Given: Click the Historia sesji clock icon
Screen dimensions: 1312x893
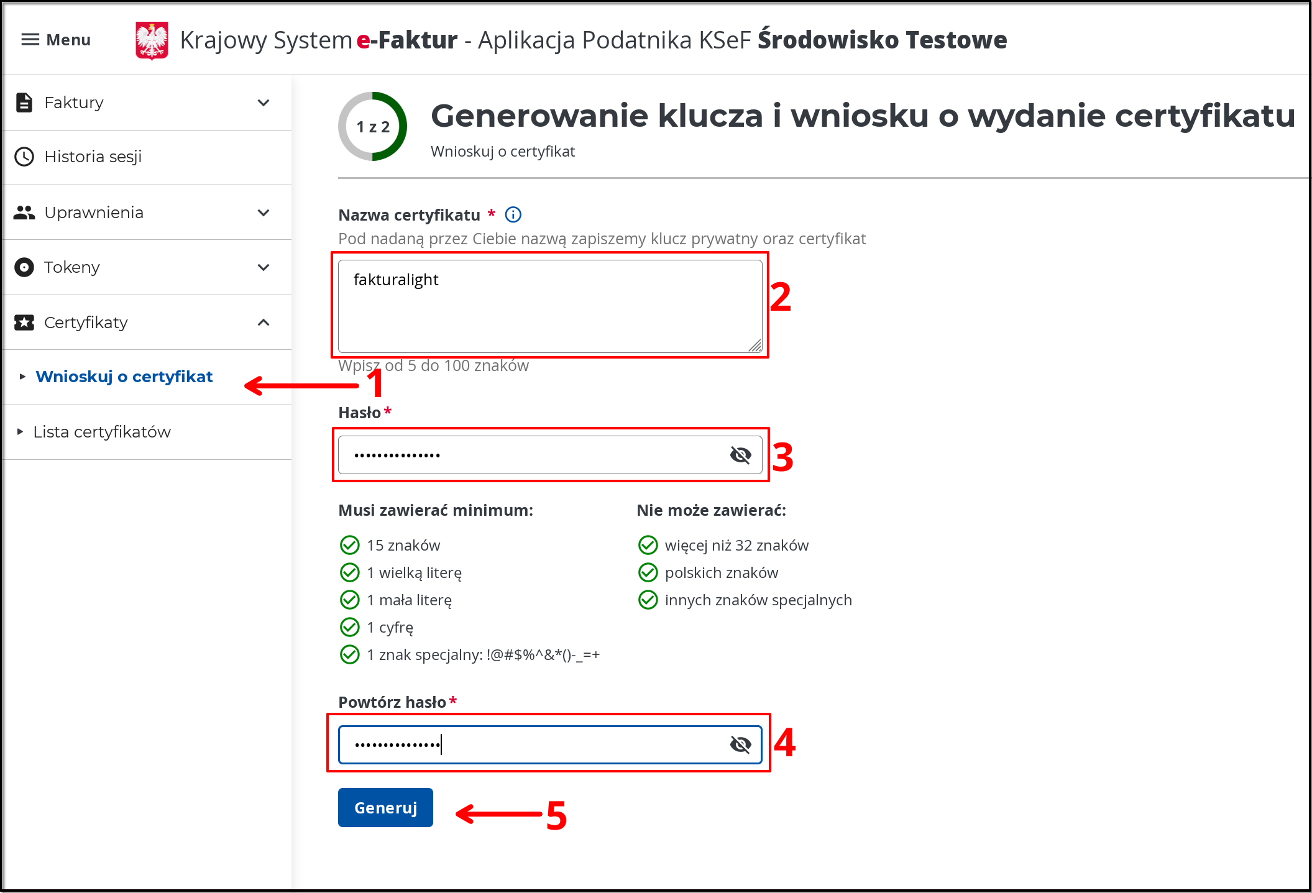Looking at the screenshot, I should coord(24,157).
